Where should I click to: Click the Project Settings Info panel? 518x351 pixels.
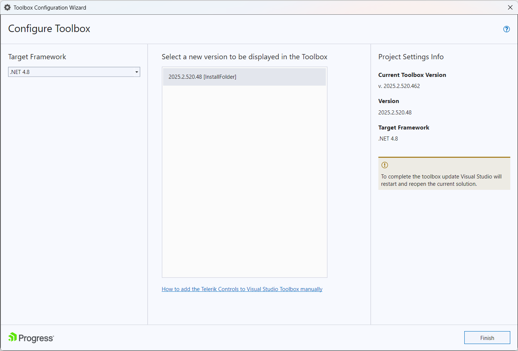pyautogui.click(x=411, y=57)
